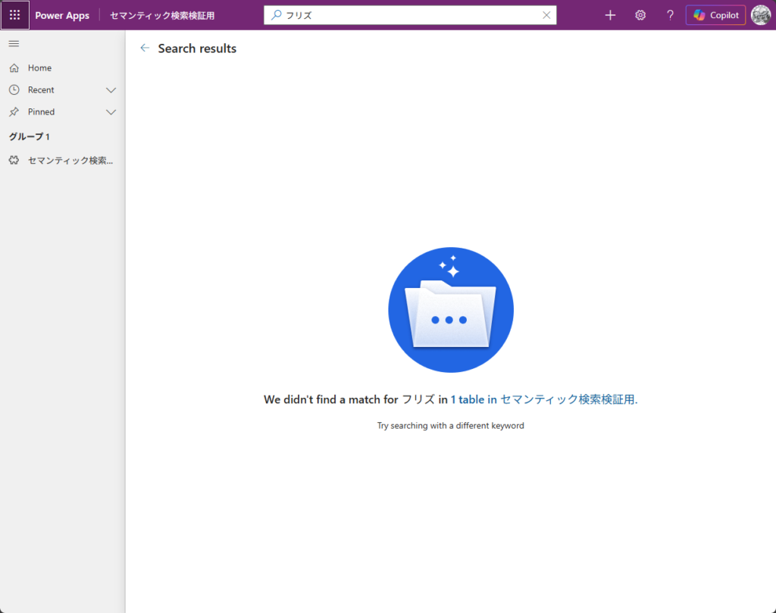This screenshot has width=776, height=613.
Task: Go to Home in the sidebar
Action: click(x=39, y=68)
